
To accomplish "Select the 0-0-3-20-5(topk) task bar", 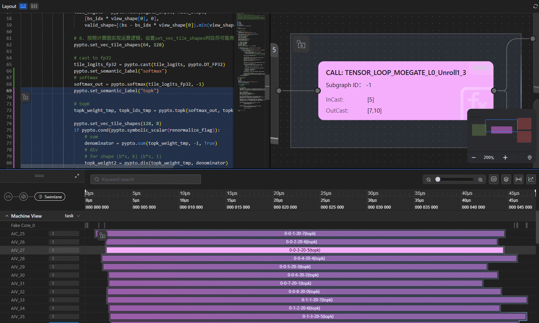I will 305,250.
